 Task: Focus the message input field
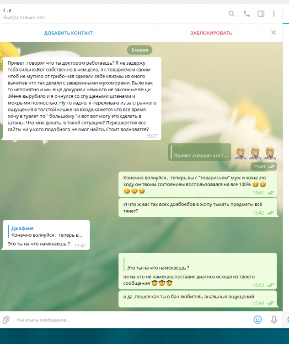pyautogui.click(x=131, y=320)
